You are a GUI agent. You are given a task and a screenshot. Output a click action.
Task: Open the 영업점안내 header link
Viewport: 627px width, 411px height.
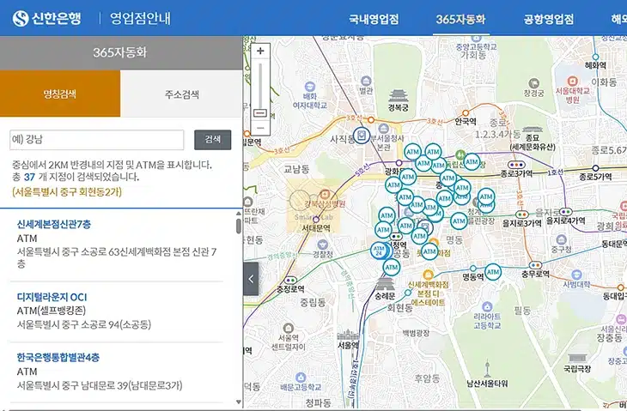tap(140, 18)
